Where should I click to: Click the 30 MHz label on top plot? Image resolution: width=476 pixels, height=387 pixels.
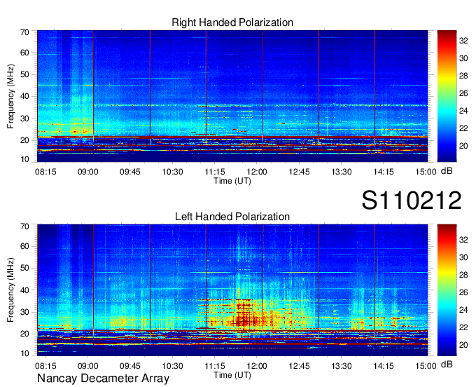pos(24,118)
